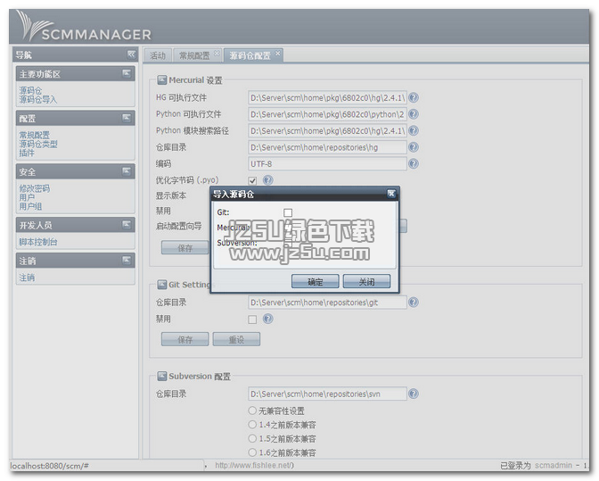The height and width of the screenshot is (481, 599).
Task: Show help for Mercurial 仓库目录
Action: click(414, 147)
